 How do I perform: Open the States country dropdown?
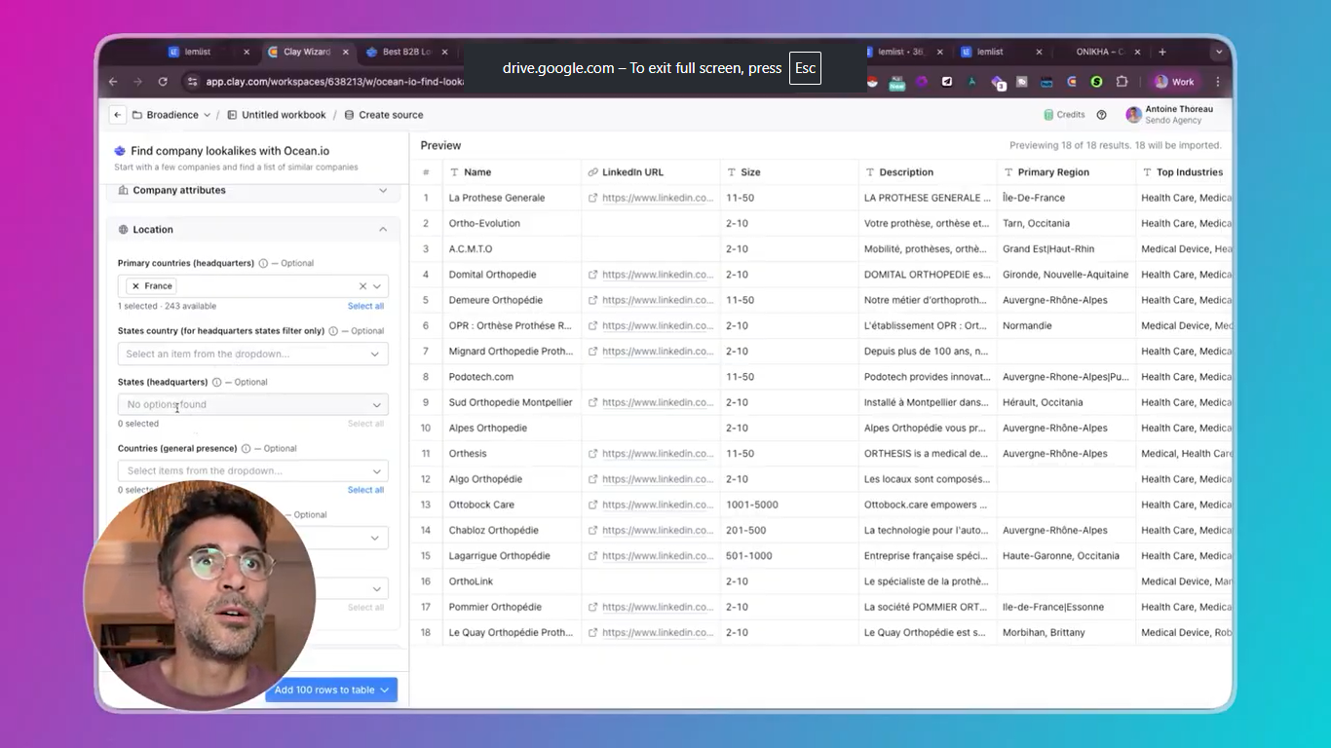pos(253,355)
